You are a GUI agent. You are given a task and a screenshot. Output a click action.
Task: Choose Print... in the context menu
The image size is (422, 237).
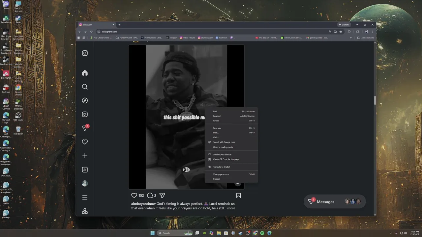231,133
